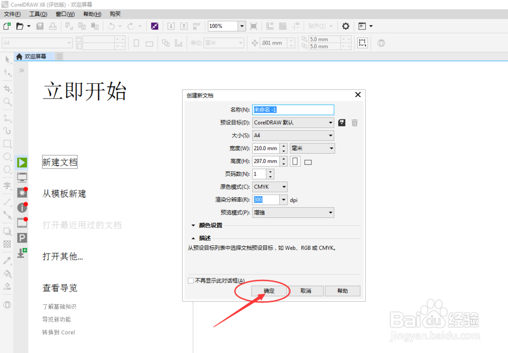Switch to the 欢迎屏幕 tab
The width and height of the screenshot is (508, 353).
pos(35,56)
